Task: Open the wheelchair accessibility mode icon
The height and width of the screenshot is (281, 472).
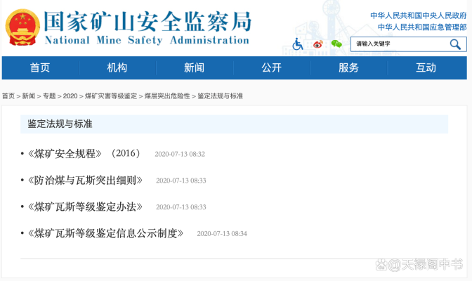Action: 298,44
